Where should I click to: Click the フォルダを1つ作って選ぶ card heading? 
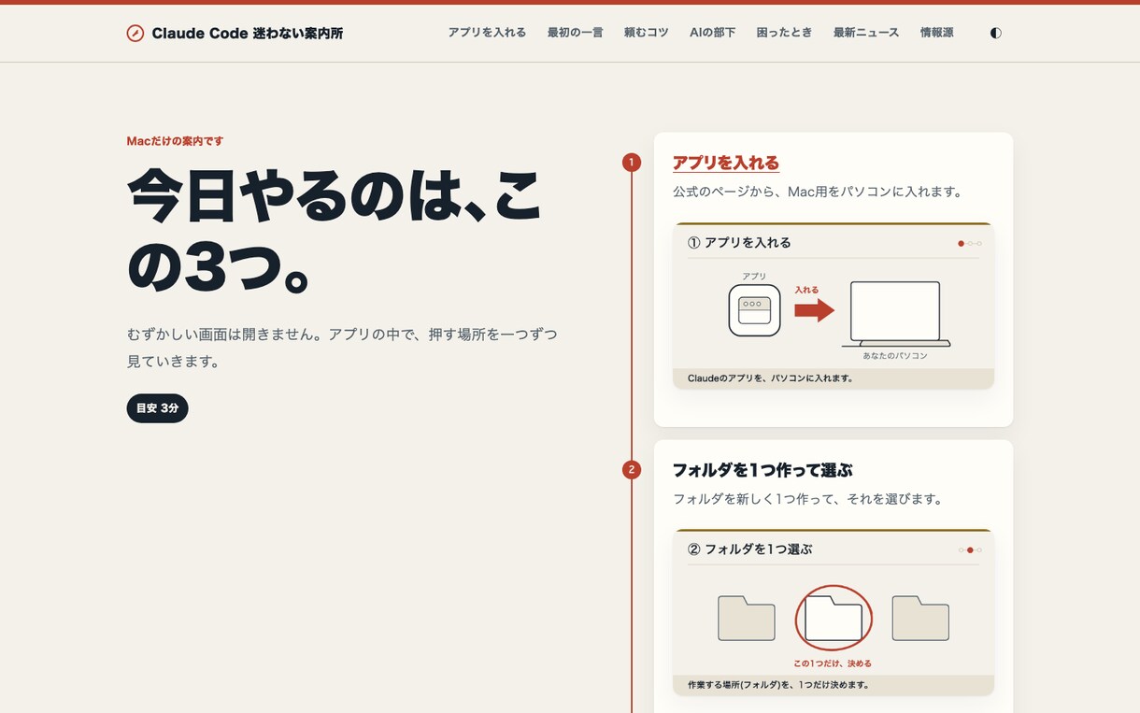[762, 470]
